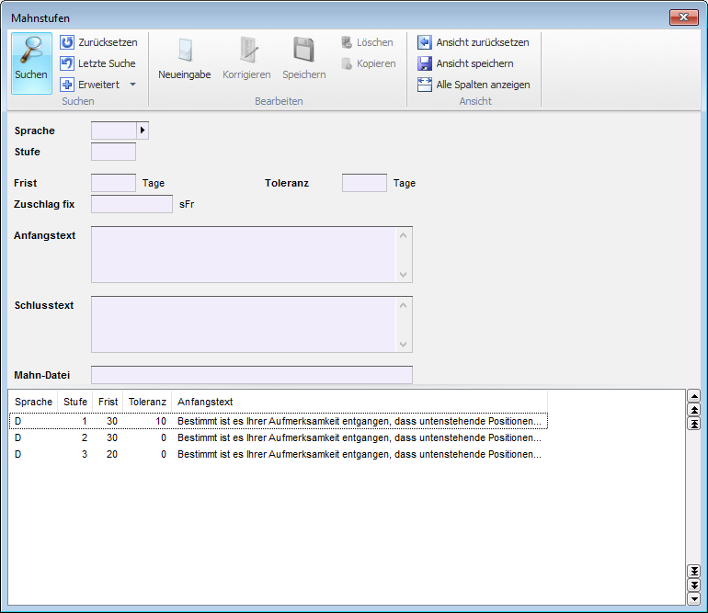
Task: Focus the Zuschlag fix amount field
Action: (131, 204)
